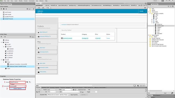The height and width of the screenshot is (98, 175).
Task: Open the Connection dropdown dmxzoneDB
Action: pyautogui.click(x=17, y=86)
